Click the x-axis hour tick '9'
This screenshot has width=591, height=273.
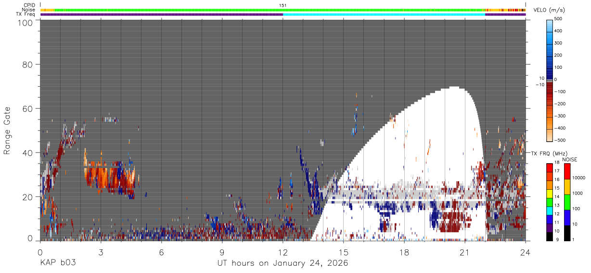point(222,252)
